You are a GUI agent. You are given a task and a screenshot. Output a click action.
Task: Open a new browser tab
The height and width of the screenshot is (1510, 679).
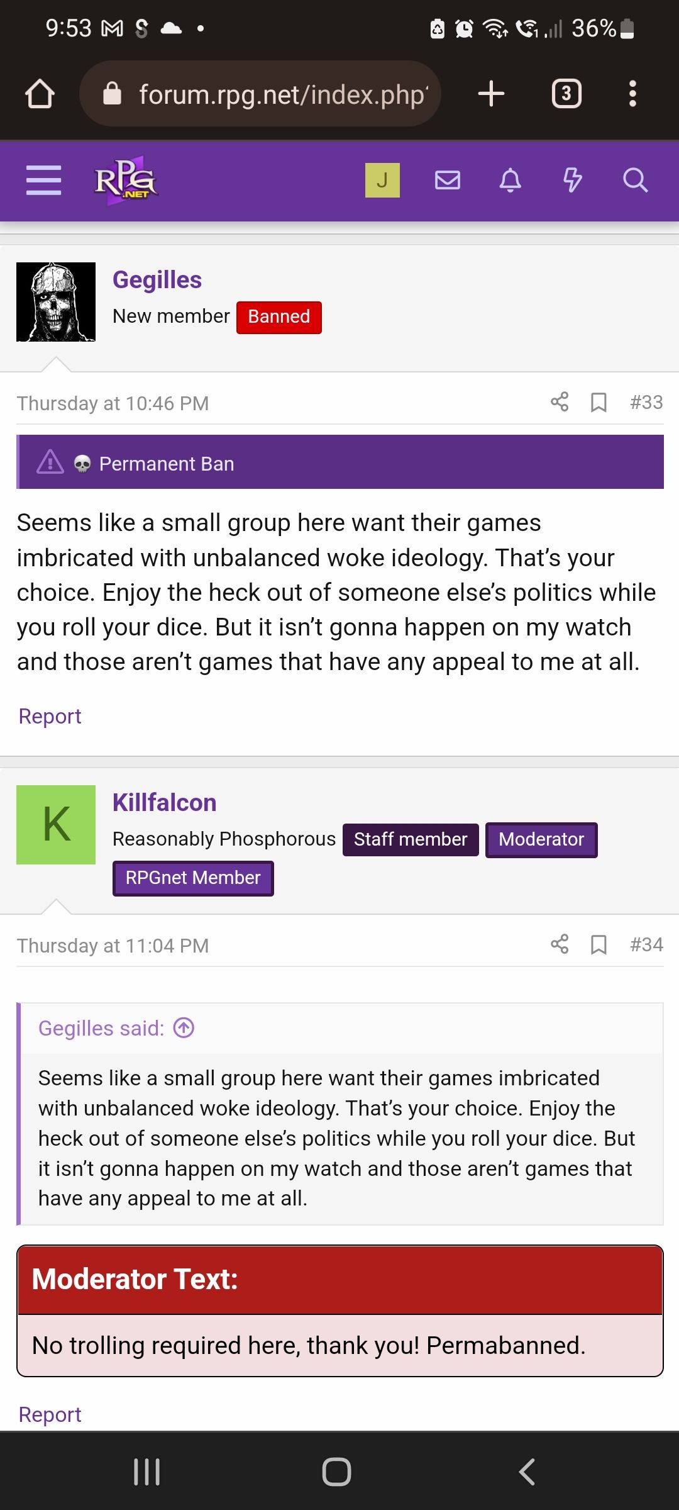click(490, 93)
